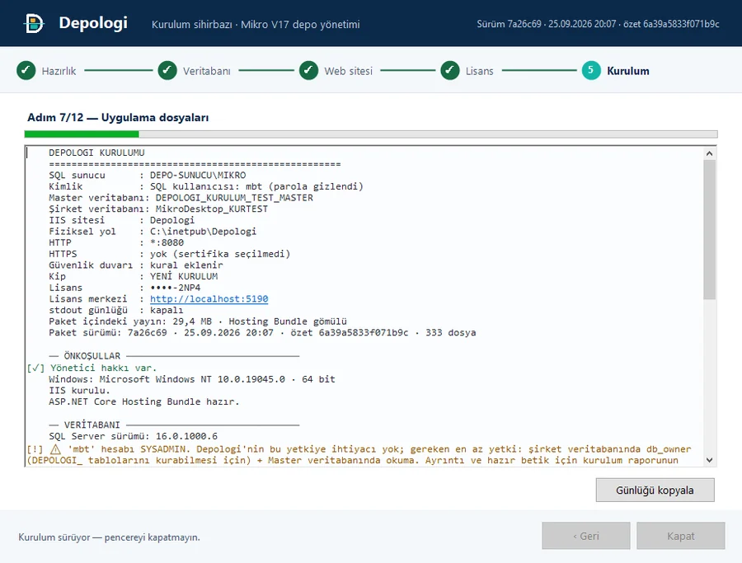This screenshot has width=742, height=563.
Task: Click the Lisans ••••-2NP4 line
Action: point(124,288)
